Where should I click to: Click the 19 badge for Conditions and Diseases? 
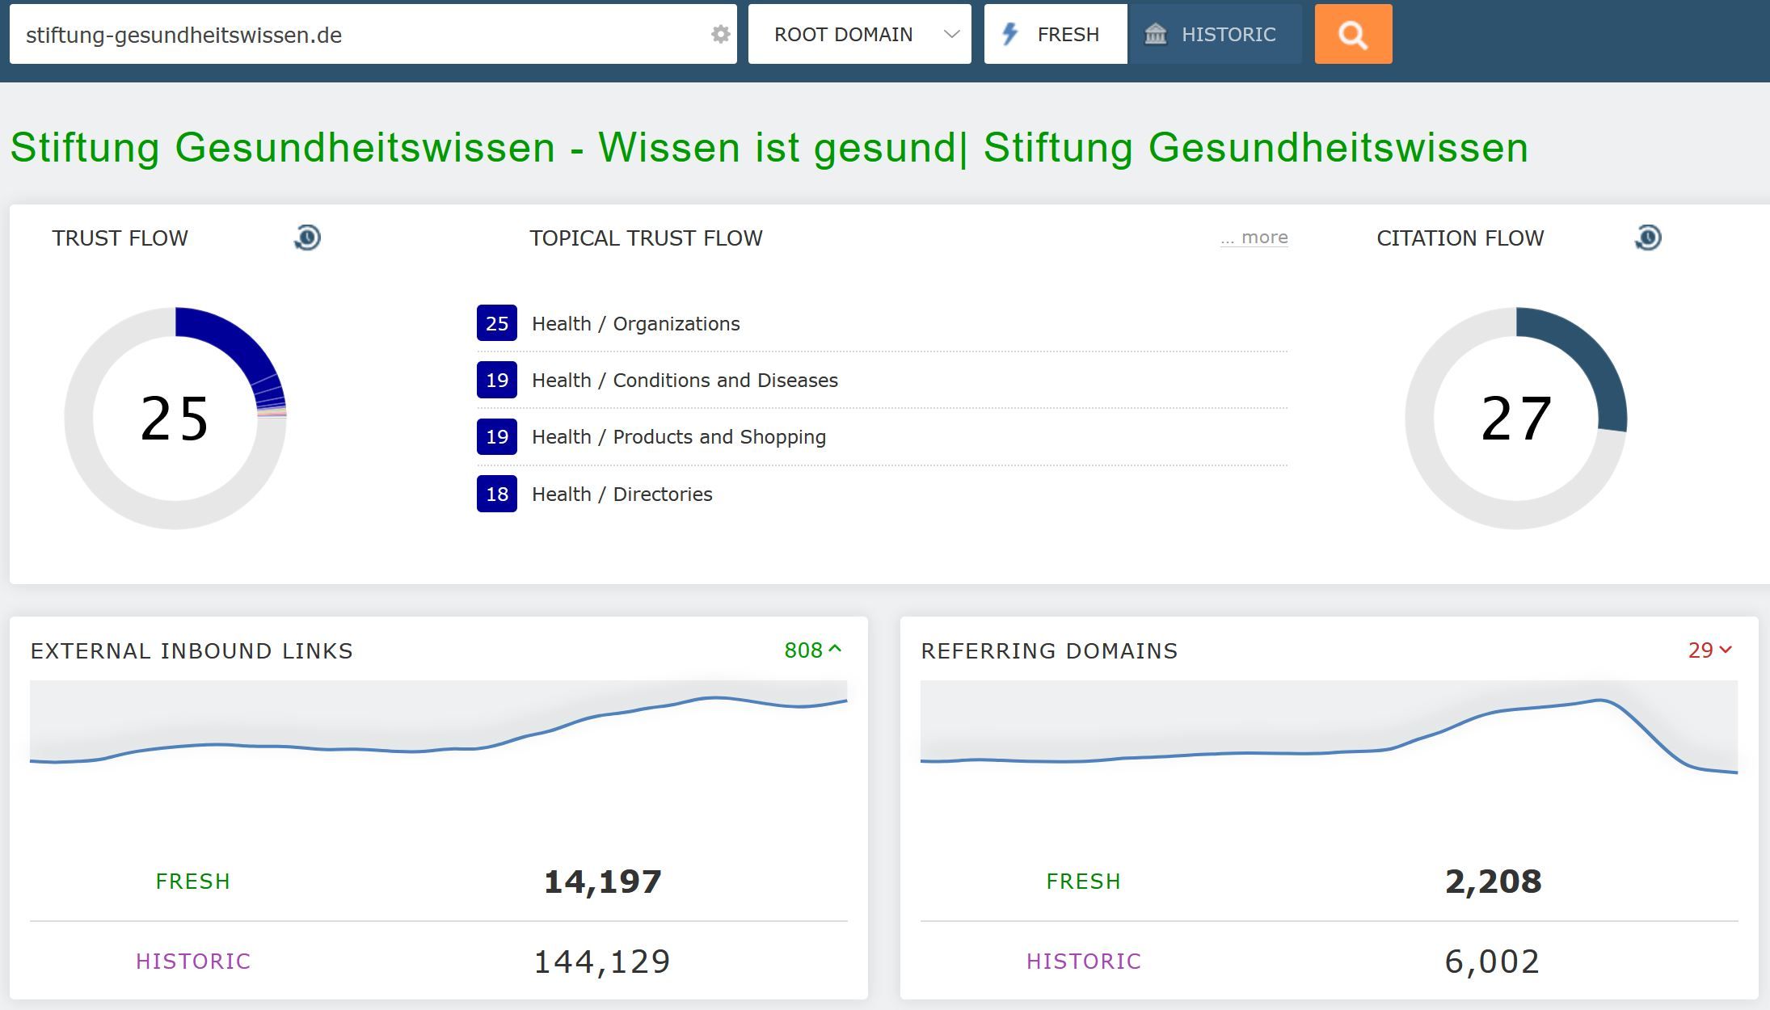coord(497,380)
